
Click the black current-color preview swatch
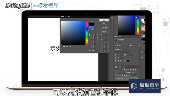92,24
